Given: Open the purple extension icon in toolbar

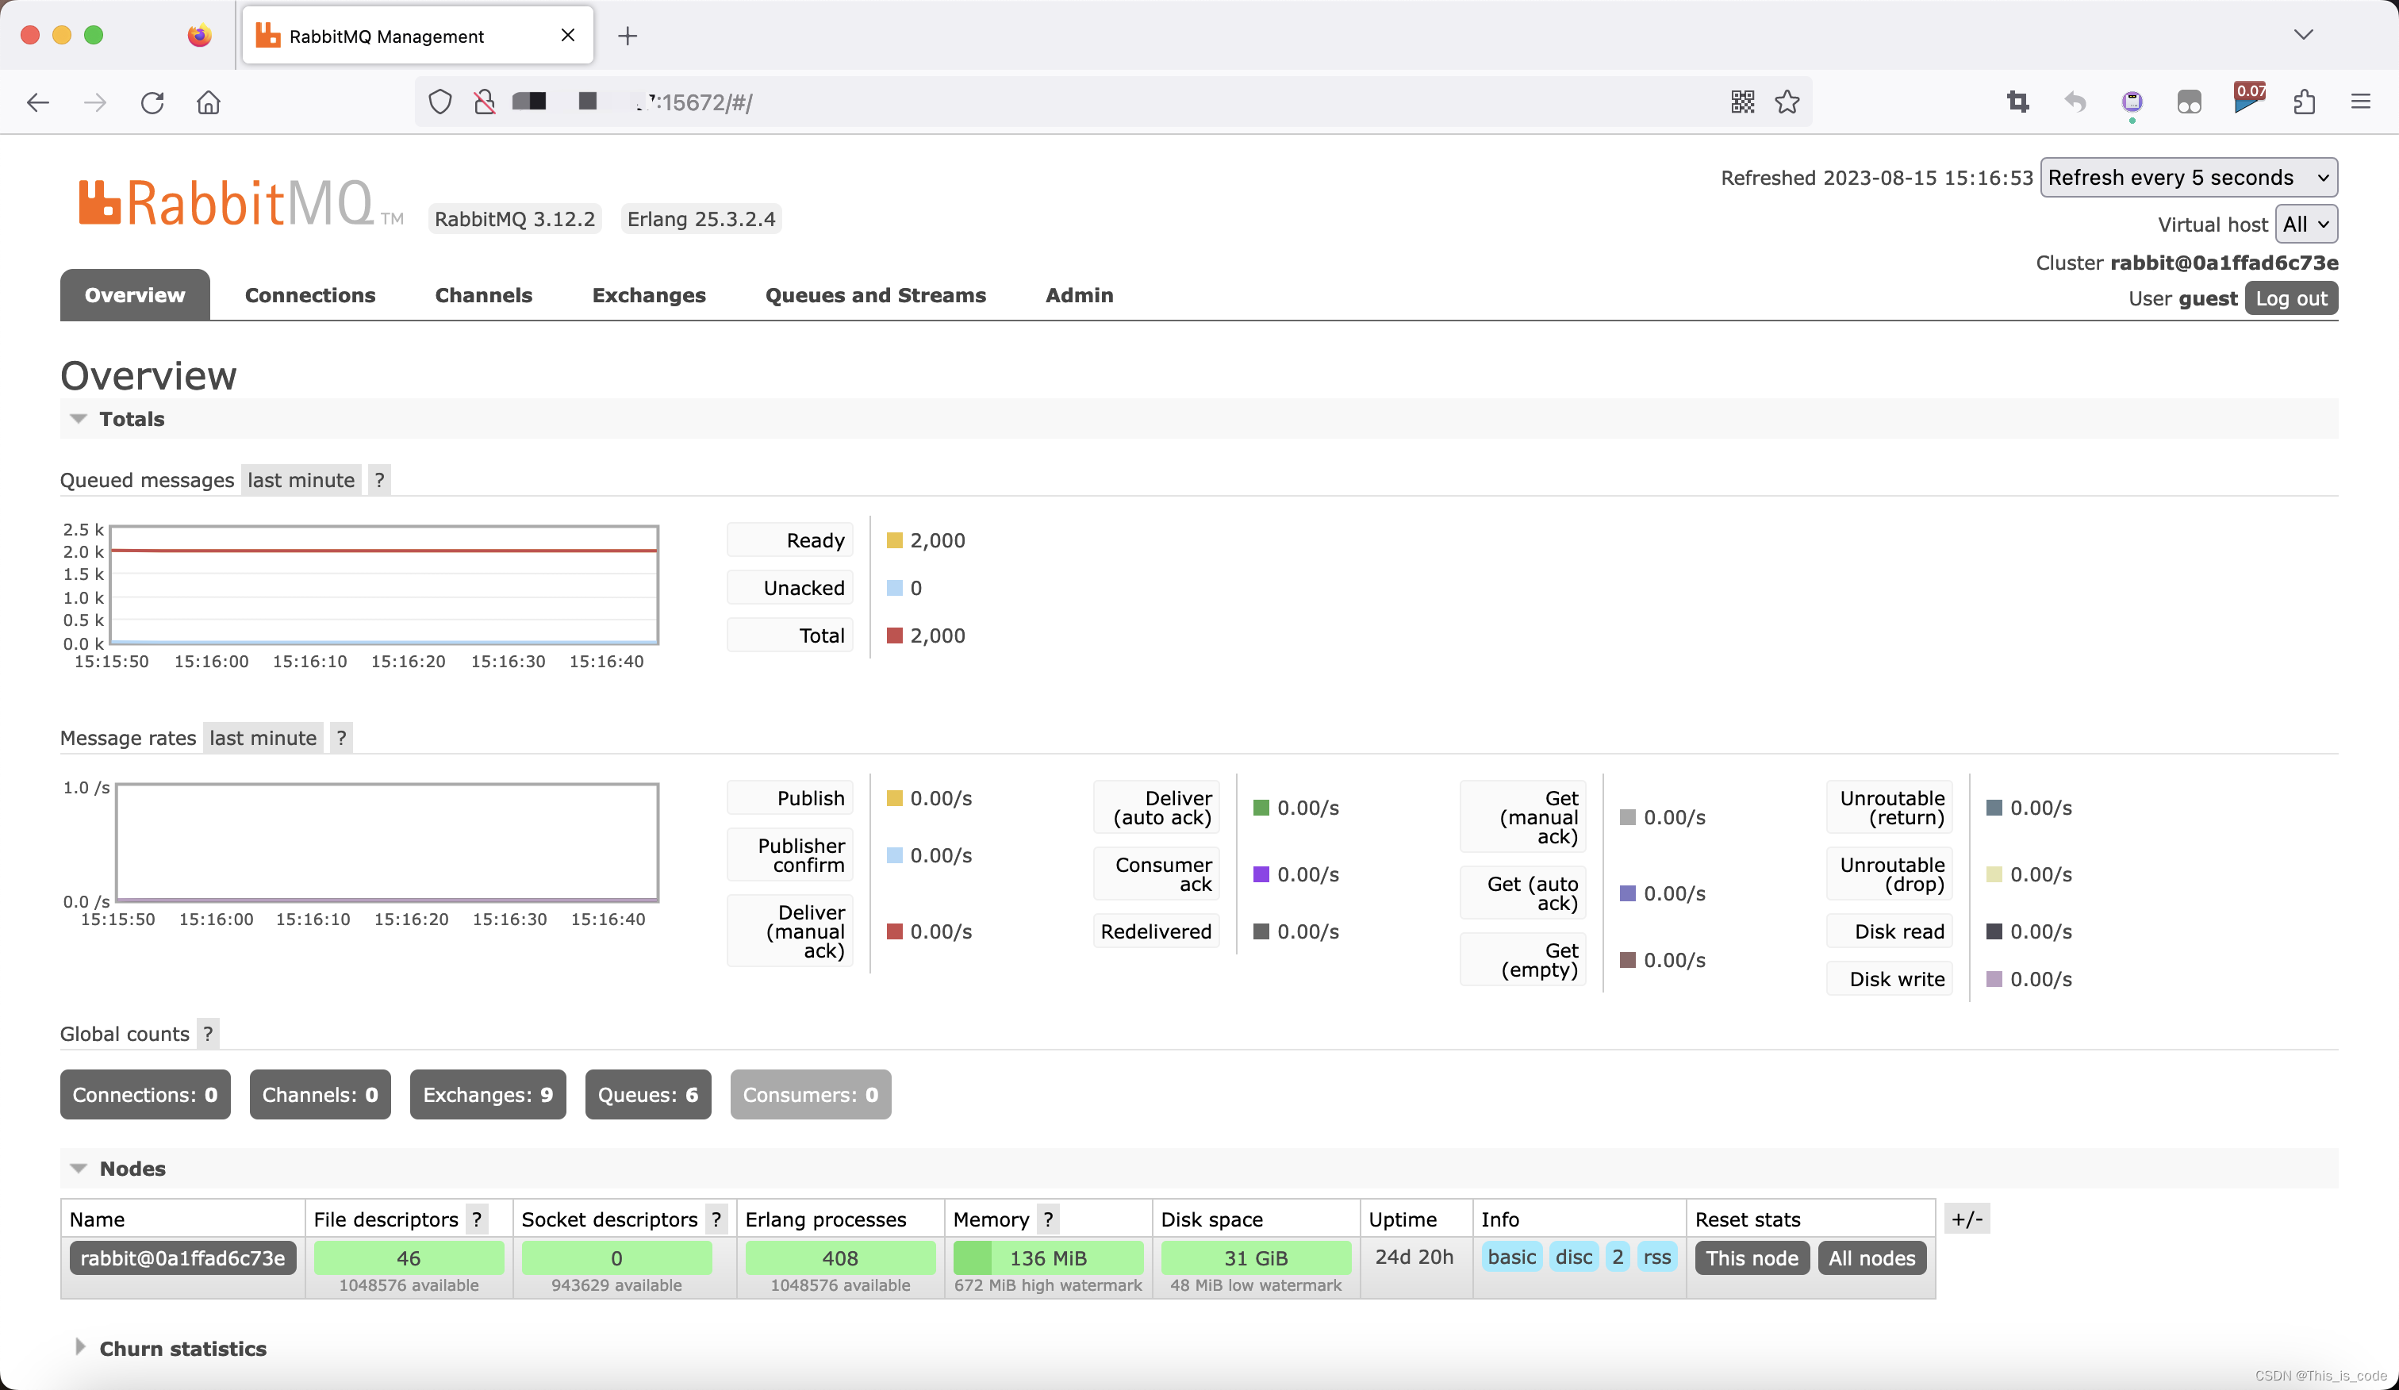Looking at the screenshot, I should coord(2132,102).
